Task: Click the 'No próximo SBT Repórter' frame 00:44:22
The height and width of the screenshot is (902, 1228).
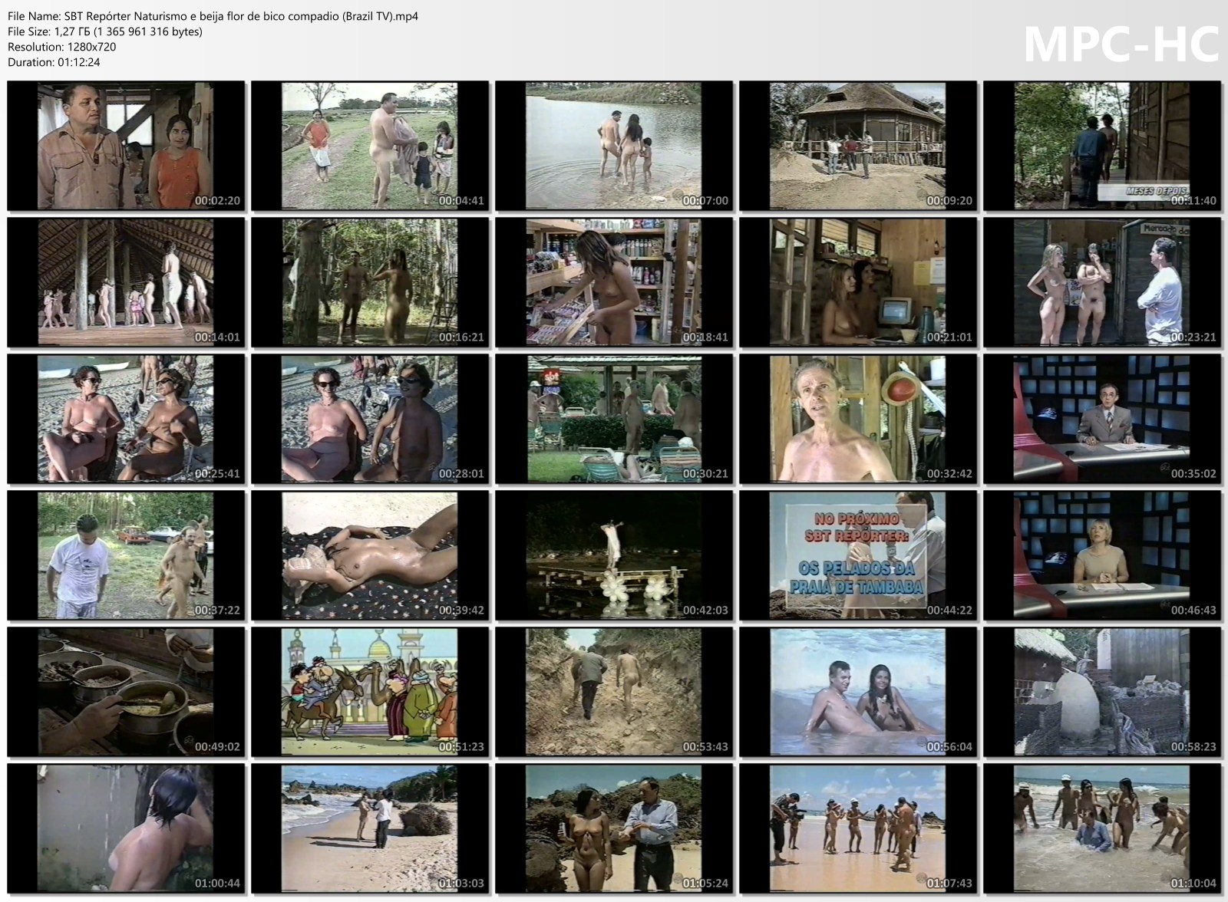Action: tap(858, 555)
